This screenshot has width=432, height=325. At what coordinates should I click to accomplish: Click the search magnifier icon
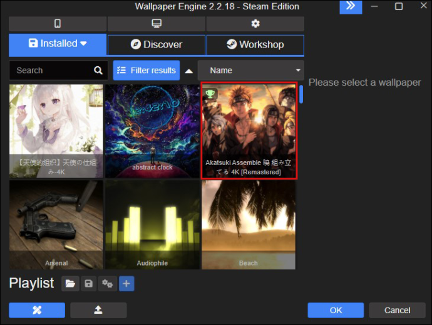[x=98, y=71]
